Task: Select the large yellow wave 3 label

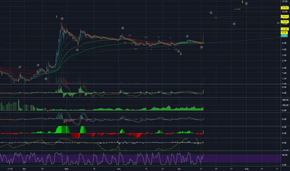Action: click(242, 2)
